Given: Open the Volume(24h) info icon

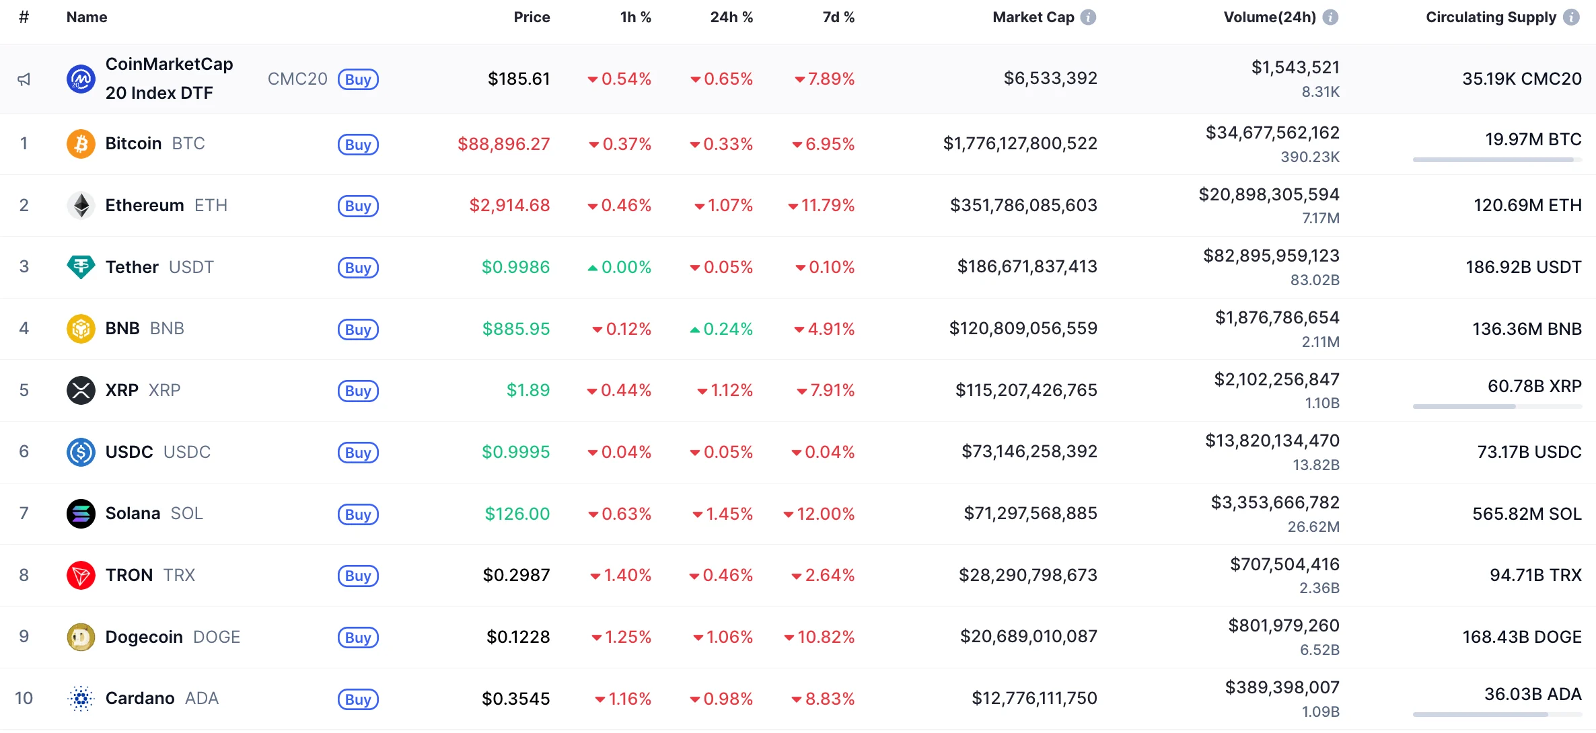Looking at the screenshot, I should coord(1330,17).
